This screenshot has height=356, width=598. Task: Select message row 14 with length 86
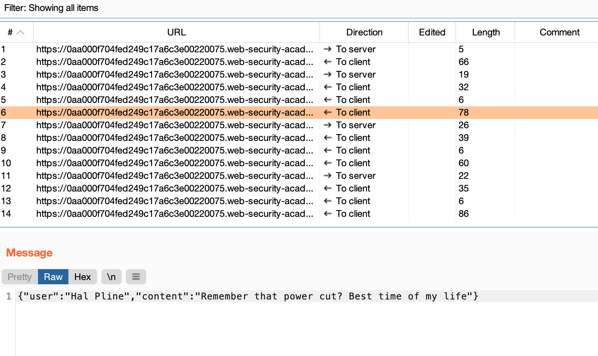click(x=299, y=214)
